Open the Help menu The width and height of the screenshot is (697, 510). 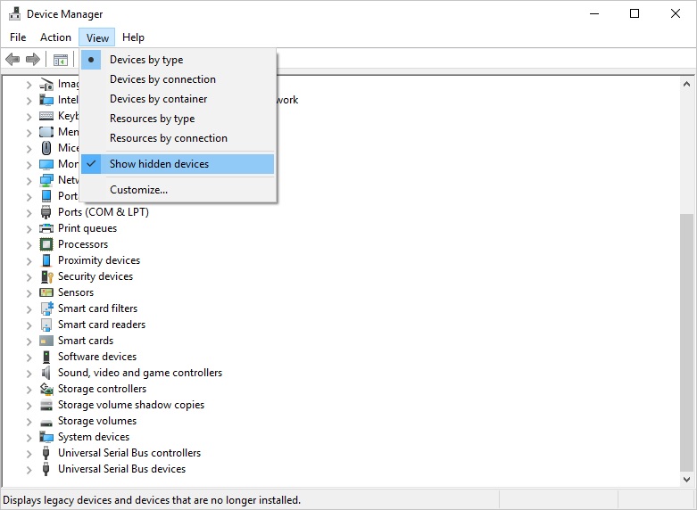pos(133,37)
